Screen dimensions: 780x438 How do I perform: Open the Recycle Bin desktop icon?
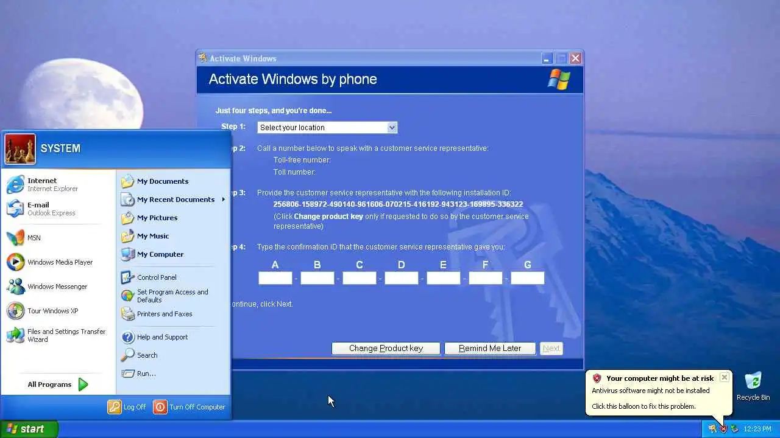tap(753, 381)
